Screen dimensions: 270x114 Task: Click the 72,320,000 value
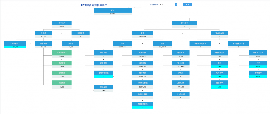pyautogui.click(x=142, y=67)
